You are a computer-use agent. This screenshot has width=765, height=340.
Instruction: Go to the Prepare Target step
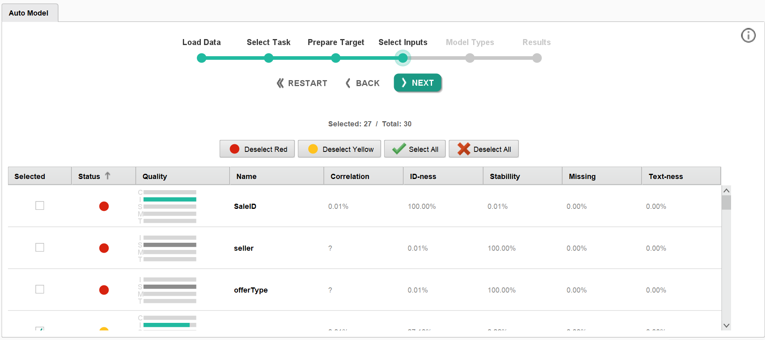[336, 58]
